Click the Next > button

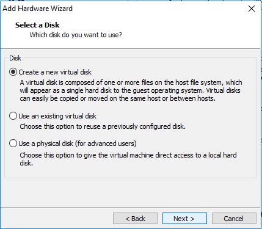184,219
